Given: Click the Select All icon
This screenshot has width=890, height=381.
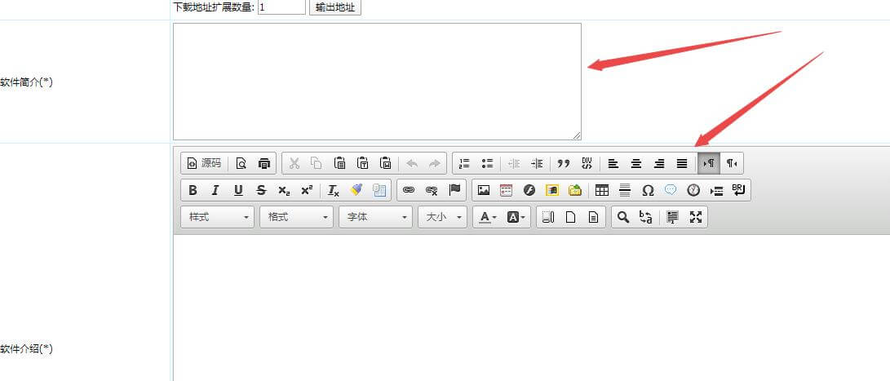Looking at the screenshot, I should [673, 217].
